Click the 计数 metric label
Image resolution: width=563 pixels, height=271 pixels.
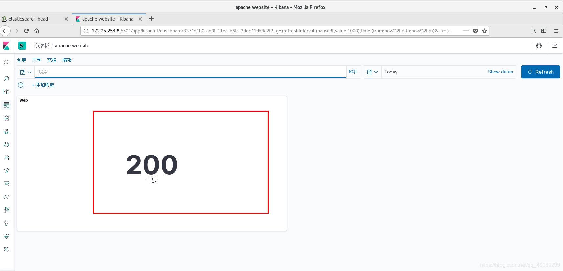pyautogui.click(x=152, y=180)
